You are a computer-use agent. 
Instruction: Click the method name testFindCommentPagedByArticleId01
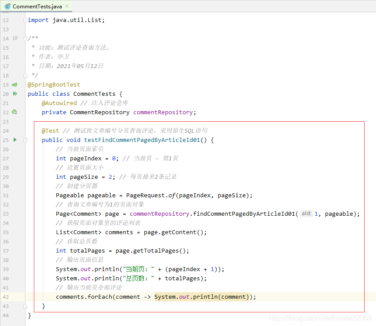[x=142, y=140]
